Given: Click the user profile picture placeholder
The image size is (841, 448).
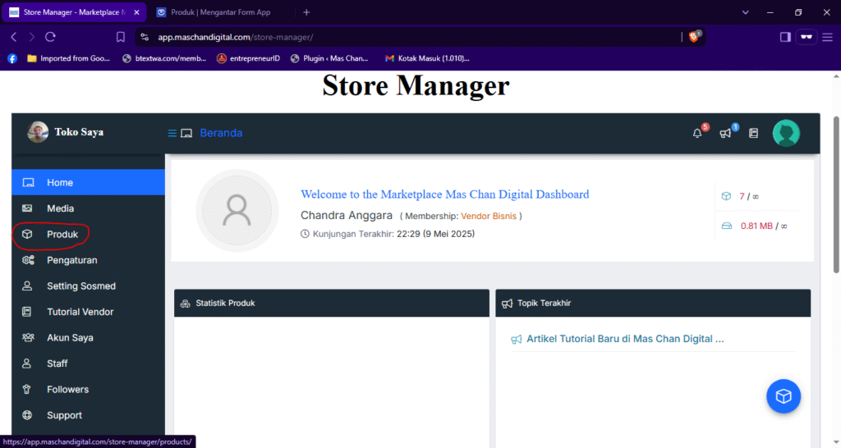Looking at the screenshot, I should pos(237,211).
